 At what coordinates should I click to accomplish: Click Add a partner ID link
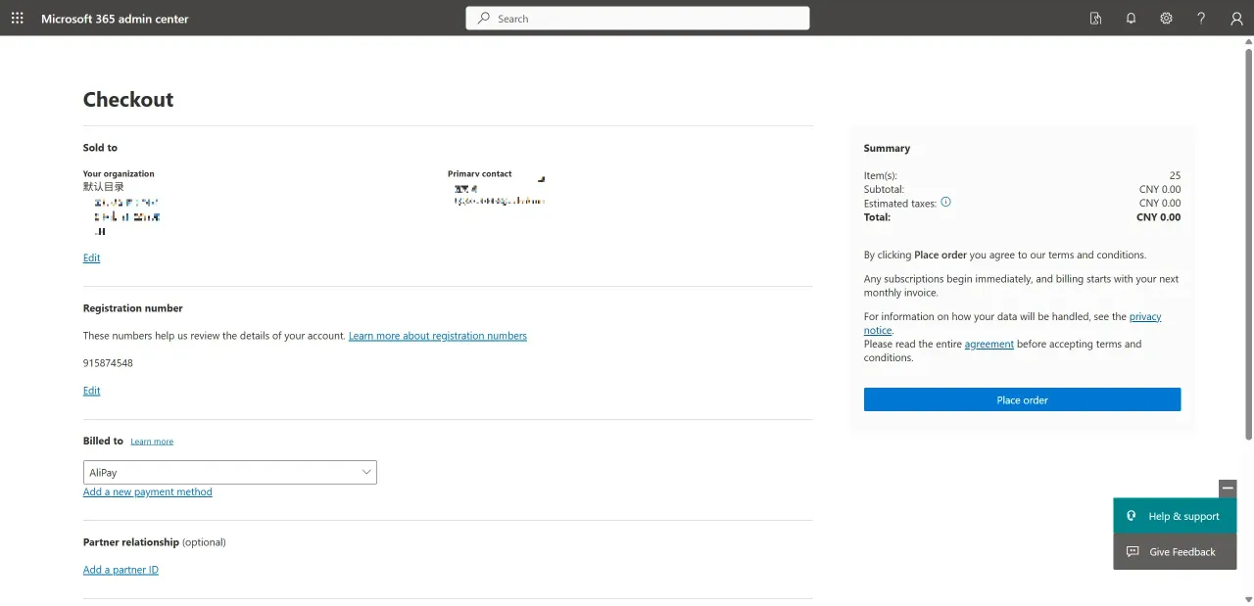(121, 570)
